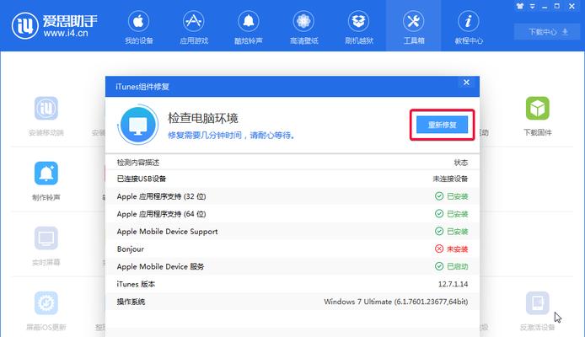Select the 工具箱 toolbox tab
585x337 pixels.
click(413, 27)
